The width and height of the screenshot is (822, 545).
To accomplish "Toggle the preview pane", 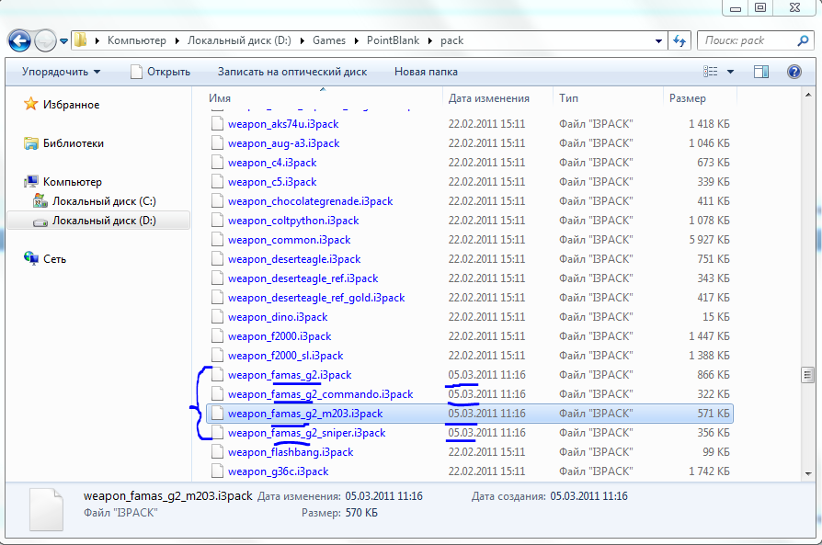I will tap(761, 72).
